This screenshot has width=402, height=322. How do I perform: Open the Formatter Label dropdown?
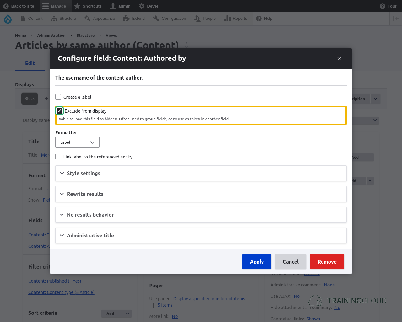(x=77, y=142)
